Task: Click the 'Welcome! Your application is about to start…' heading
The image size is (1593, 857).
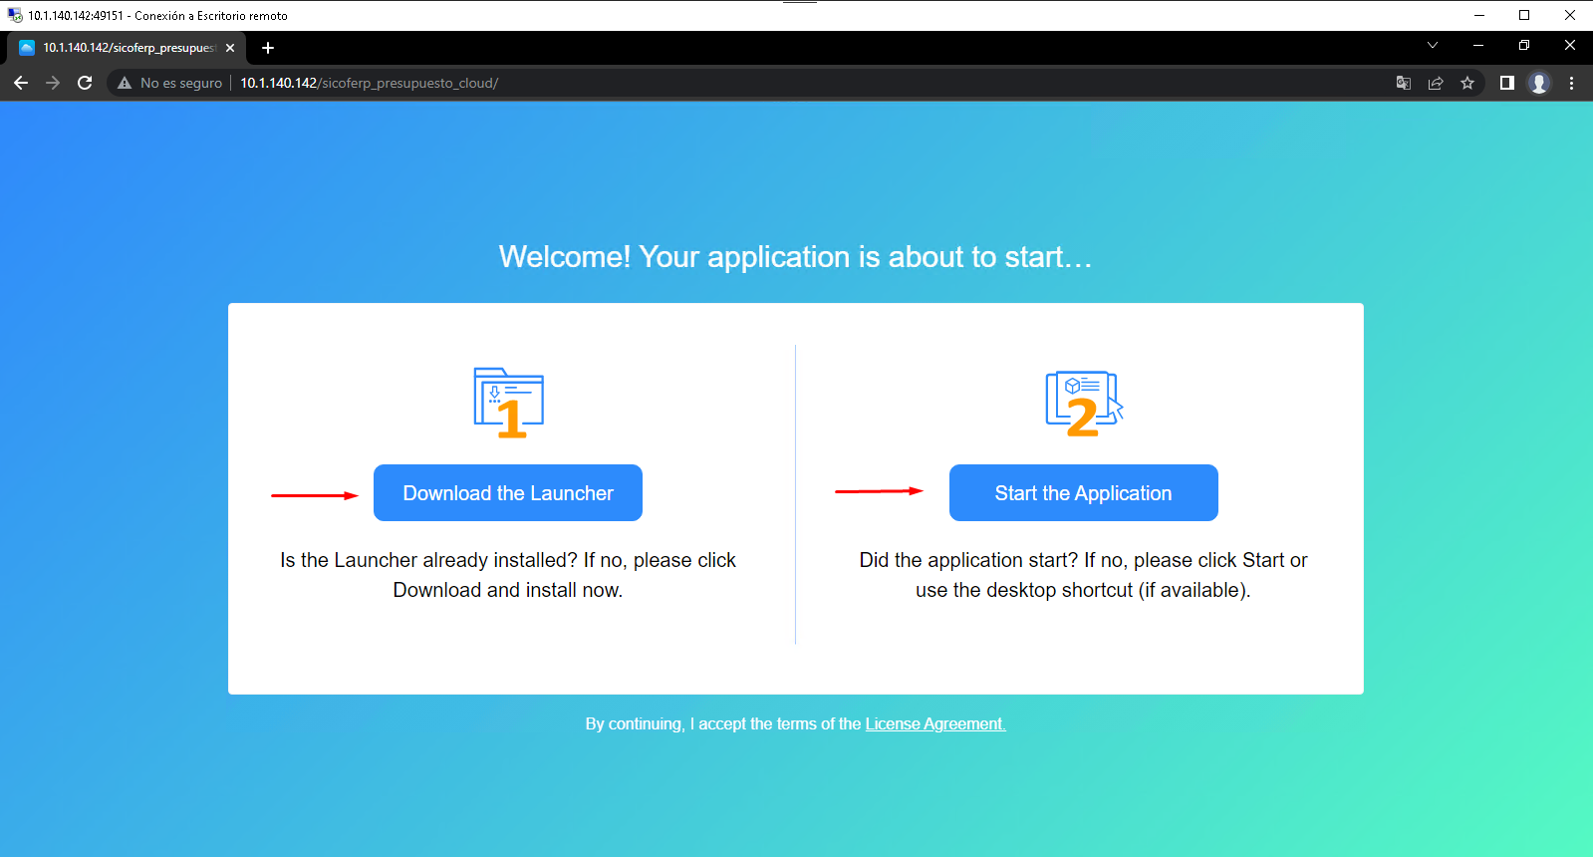Action: (796, 257)
